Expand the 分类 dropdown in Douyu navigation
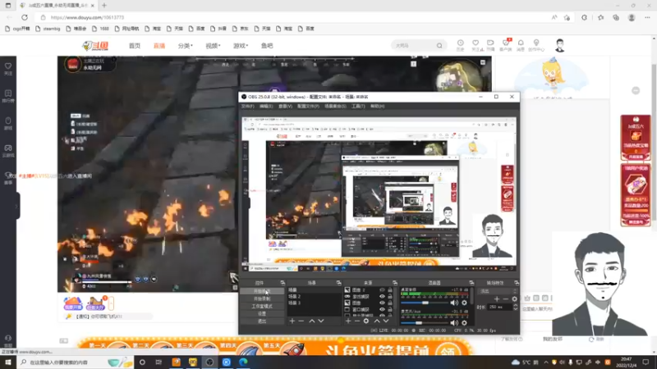The image size is (657, 369). [x=186, y=46]
